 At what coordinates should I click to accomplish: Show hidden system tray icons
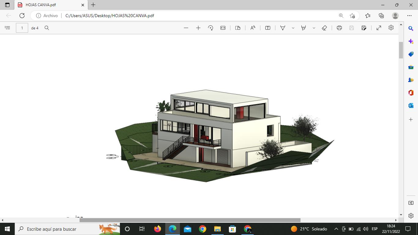tap(336, 229)
